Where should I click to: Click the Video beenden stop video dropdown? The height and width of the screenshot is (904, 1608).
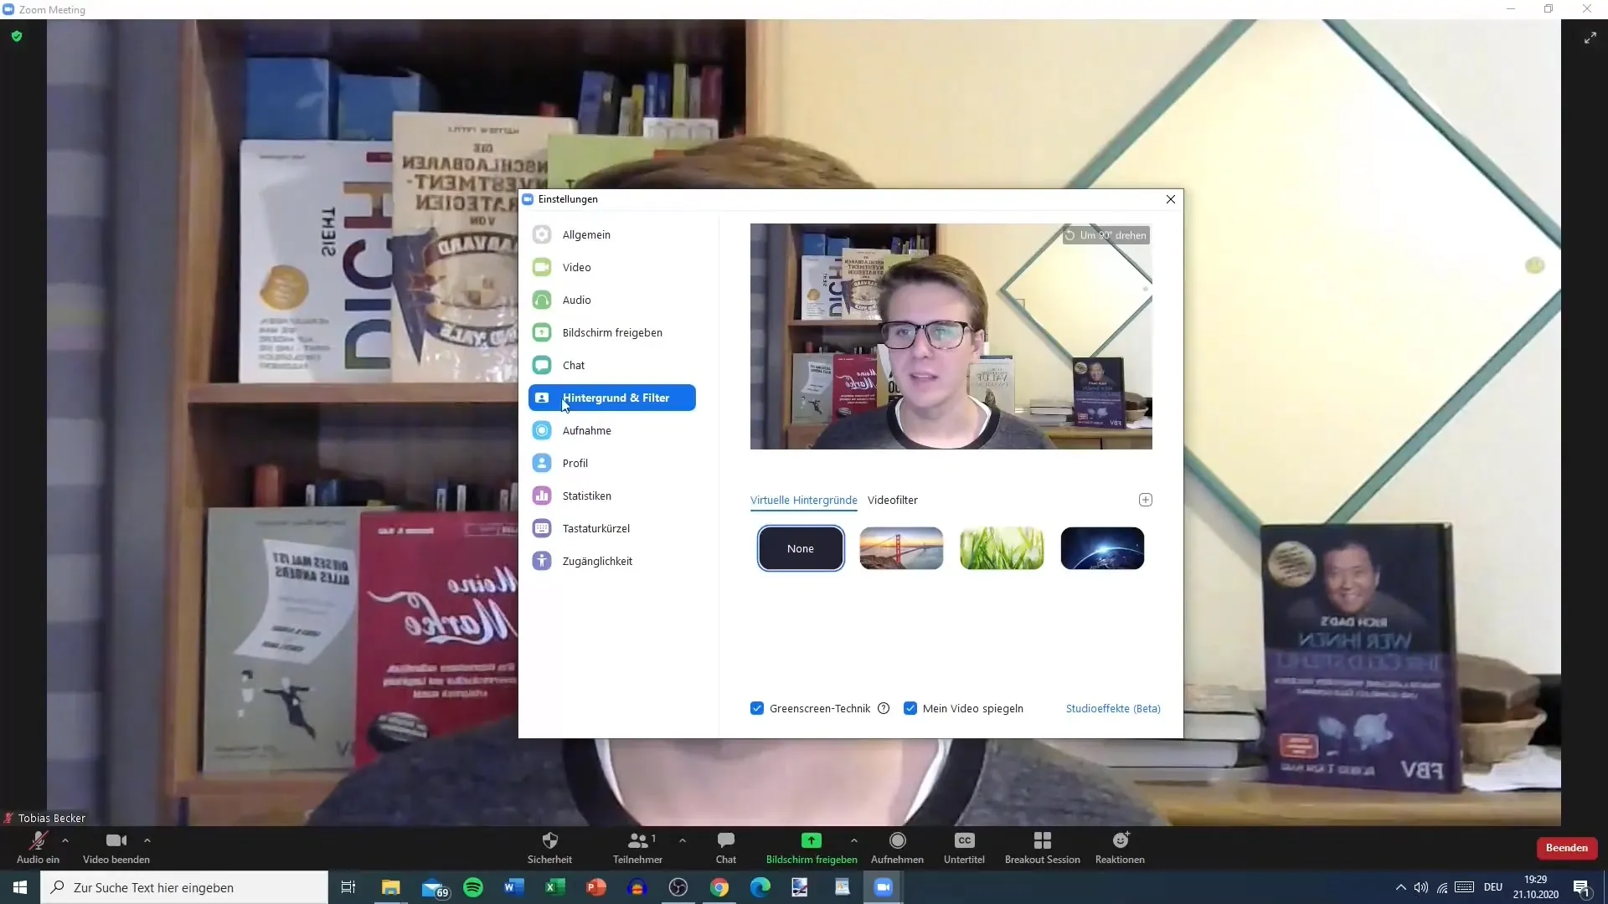[146, 841]
